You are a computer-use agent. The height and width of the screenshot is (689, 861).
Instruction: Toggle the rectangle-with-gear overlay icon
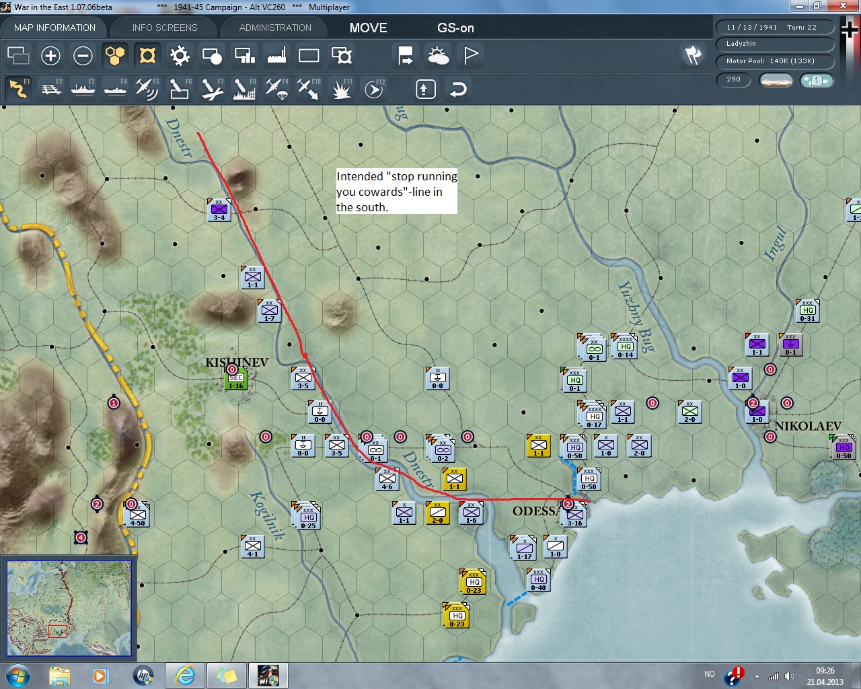tap(342, 55)
